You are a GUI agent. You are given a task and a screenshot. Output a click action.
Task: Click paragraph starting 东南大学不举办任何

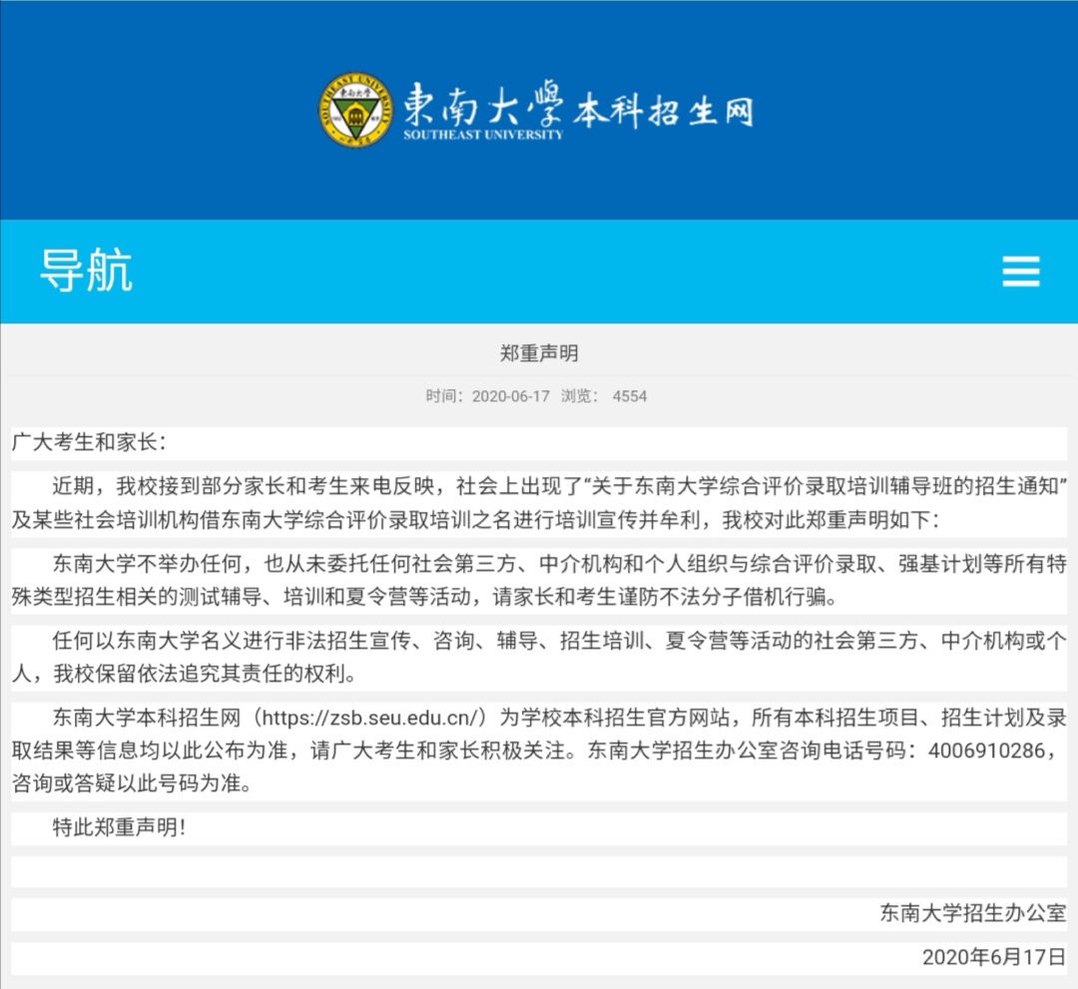(539, 580)
